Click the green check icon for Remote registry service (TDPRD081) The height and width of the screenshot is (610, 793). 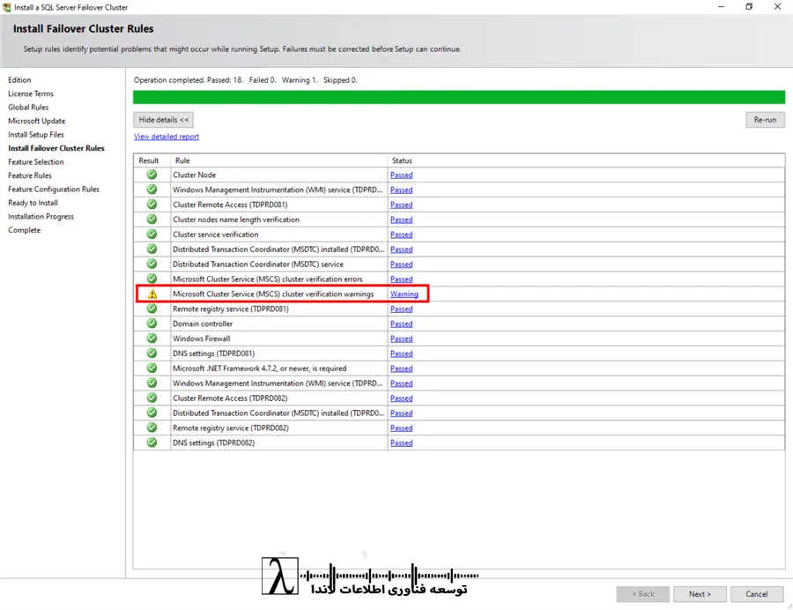pyautogui.click(x=152, y=309)
